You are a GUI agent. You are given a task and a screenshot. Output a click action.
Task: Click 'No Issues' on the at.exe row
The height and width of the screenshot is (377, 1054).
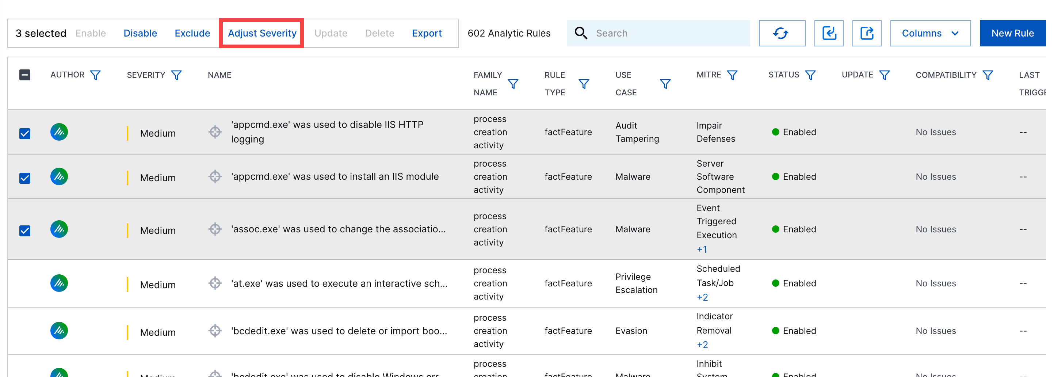(936, 283)
